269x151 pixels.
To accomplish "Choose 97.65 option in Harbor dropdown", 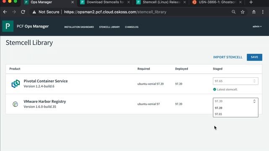I will (x=235, y=114).
